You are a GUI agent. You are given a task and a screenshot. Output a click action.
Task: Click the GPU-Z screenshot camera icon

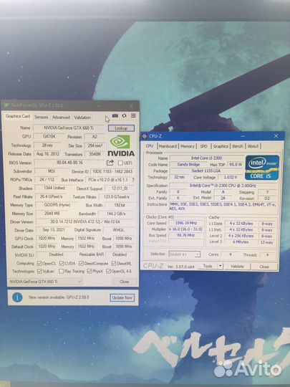point(115,116)
